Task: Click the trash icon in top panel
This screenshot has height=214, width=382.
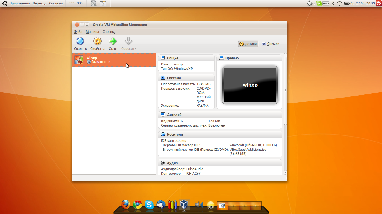Action: click(x=93, y=3)
